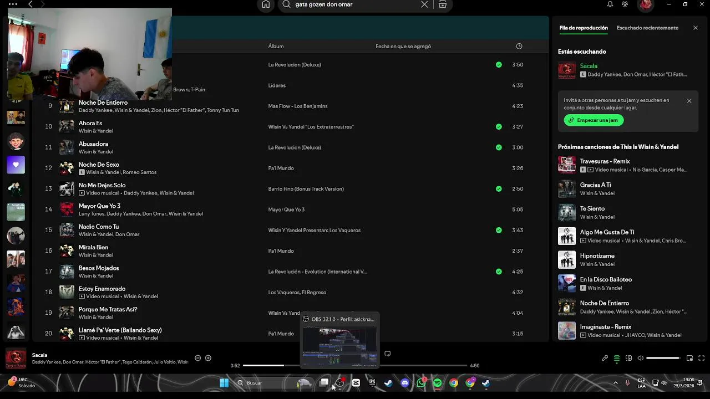Toggle liked check for Besos Mojados
710x399 pixels.
tap(499, 272)
